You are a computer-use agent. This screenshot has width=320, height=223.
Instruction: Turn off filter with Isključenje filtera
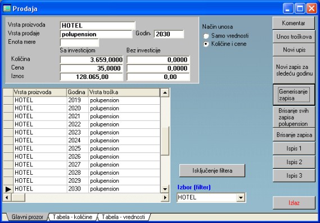212,170
